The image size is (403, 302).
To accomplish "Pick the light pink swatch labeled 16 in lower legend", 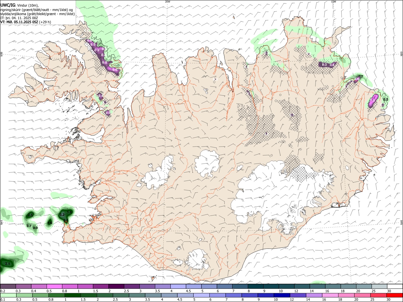I will coord(330,295).
